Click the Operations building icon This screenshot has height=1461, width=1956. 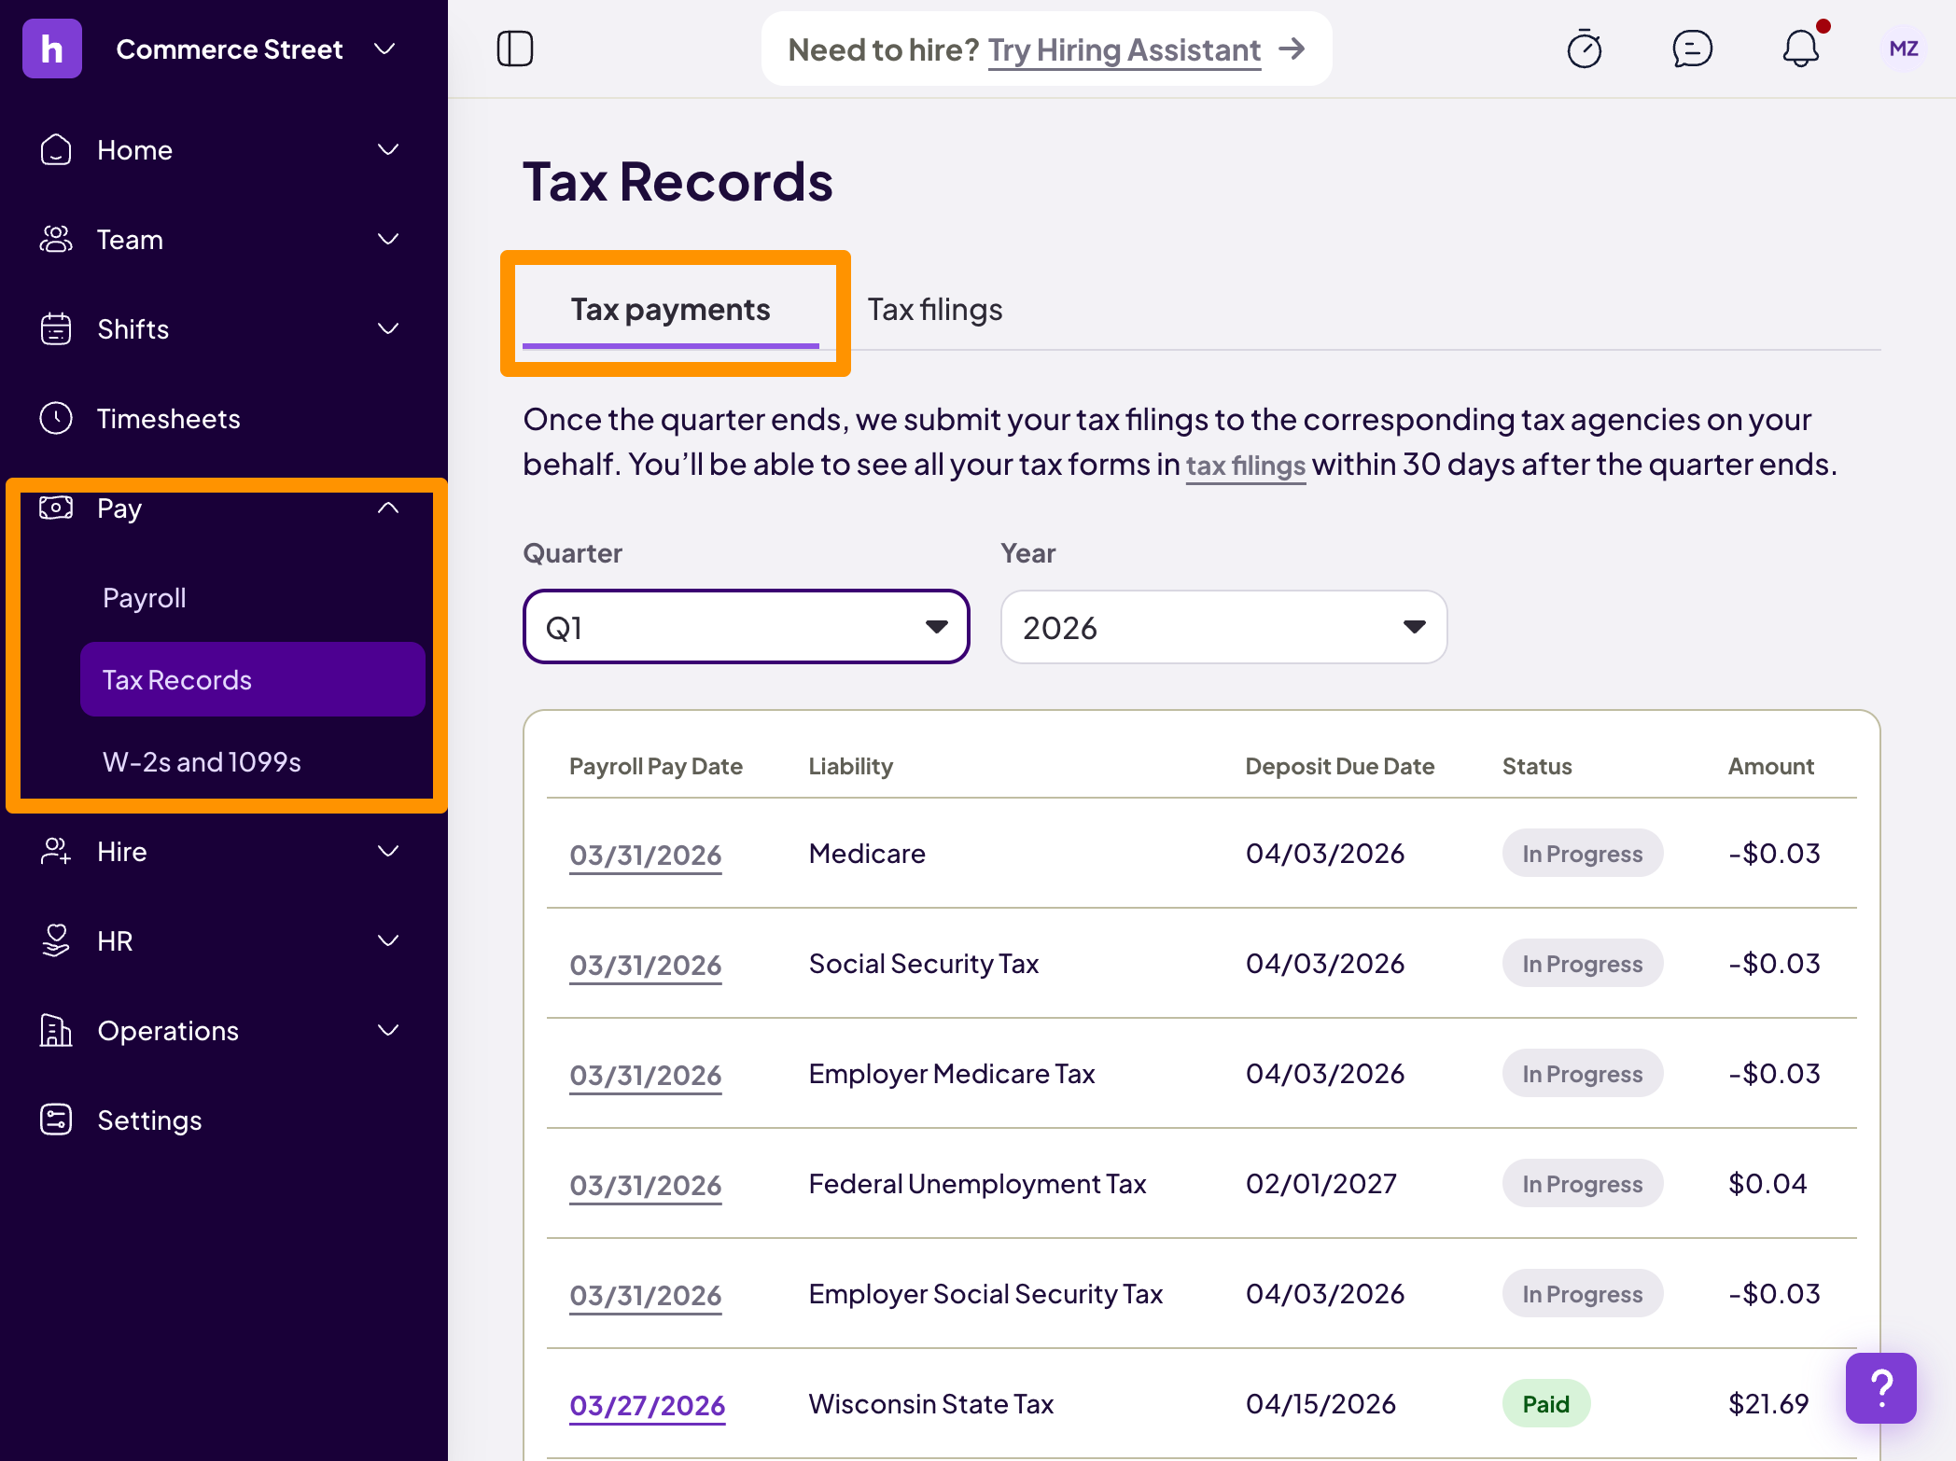click(x=56, y=1030)
